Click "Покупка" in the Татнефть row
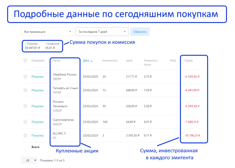This screenshot has height=168, width=235. point(38,90)
